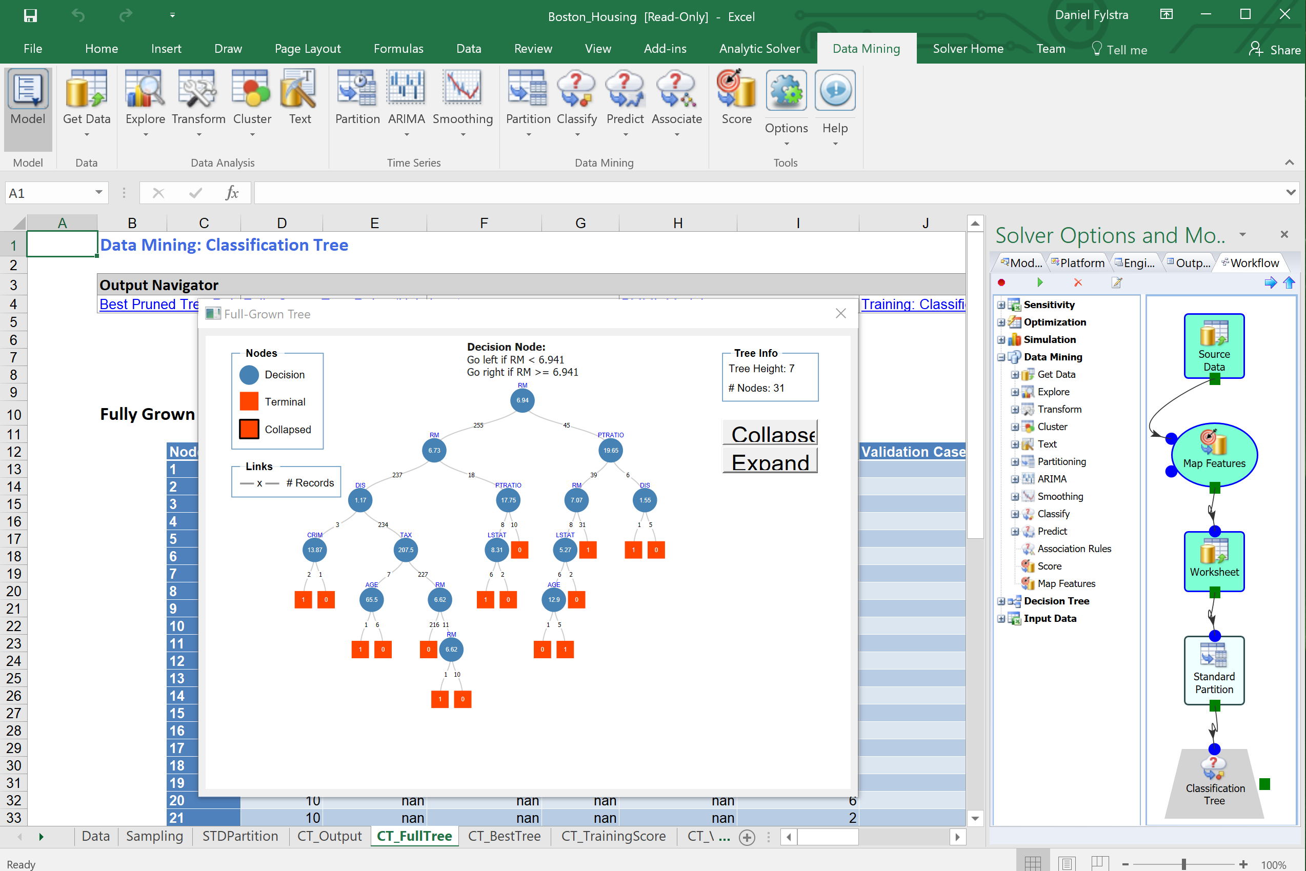Screen dimensions: 1306x871
Task: Switch to the CT_BestTree sheet tab
Action: coord(504,836)
